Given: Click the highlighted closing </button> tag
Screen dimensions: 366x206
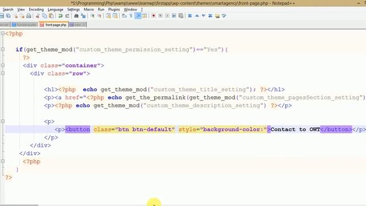Looking at the screenshot, I should click(x=336, y=129).
